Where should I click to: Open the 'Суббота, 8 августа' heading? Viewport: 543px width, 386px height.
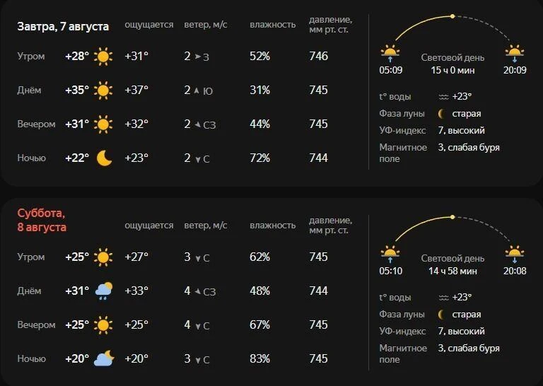pos(42,220)
